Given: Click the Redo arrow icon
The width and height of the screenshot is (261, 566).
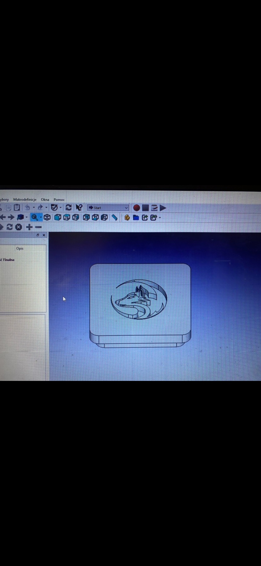Looking at the screenshot, I should [x=40, y=208].
